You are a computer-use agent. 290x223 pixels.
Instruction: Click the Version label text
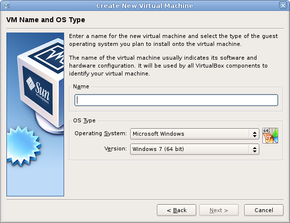[x=115, y=149]
